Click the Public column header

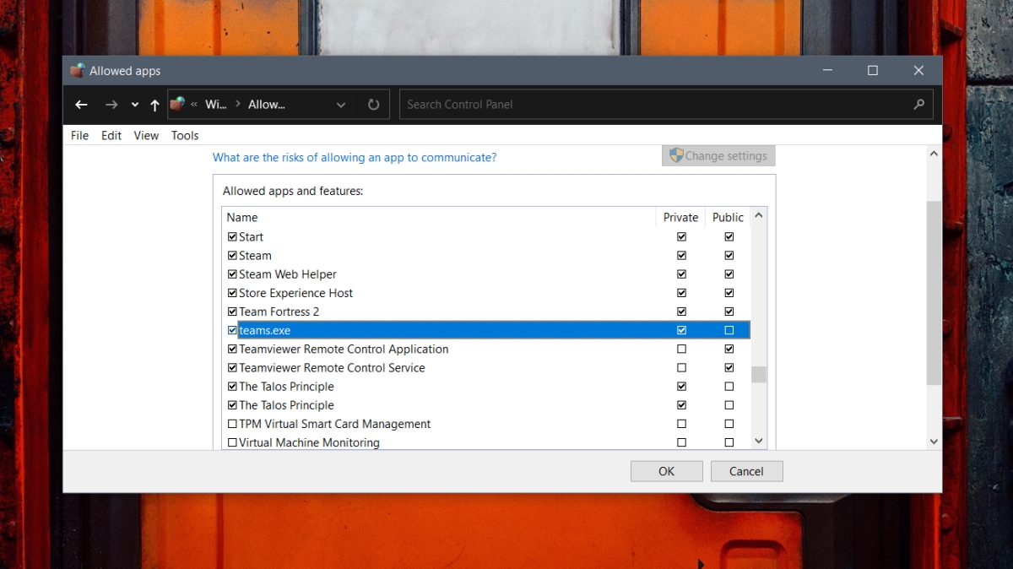tap(728, 217)
